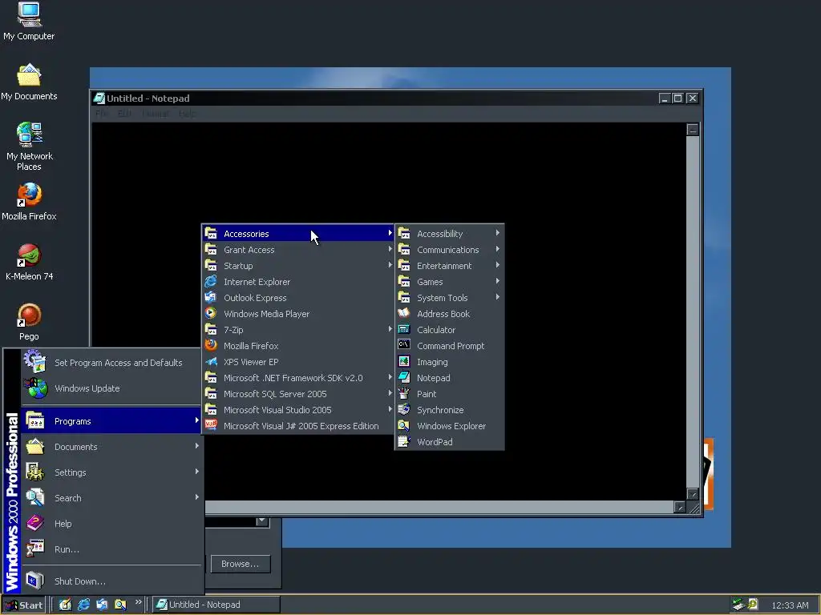Click the Help menu in Notepad
Viewport: 821px width, 615px height.
click(x=187, y=114)
